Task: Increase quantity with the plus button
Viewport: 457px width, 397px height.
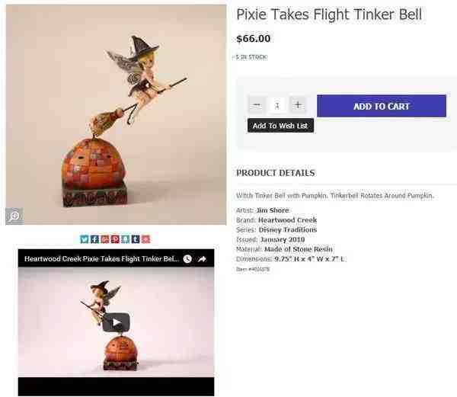Action: coord(298,105)
